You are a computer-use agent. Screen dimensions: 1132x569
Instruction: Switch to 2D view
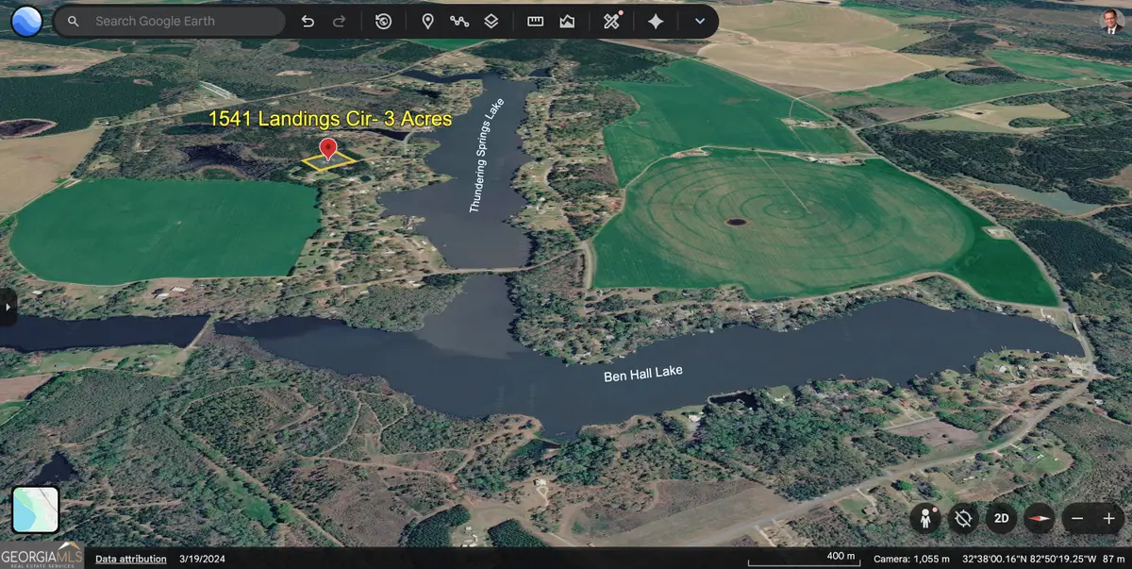(x=1001, y=518)
